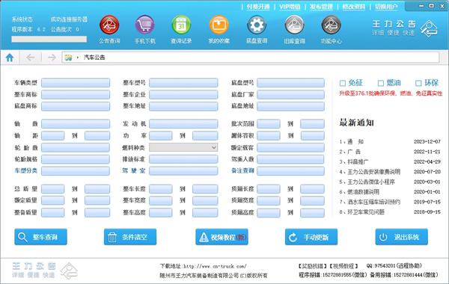Click the download address http://www.cn-truck.com/

pos(215,266)
